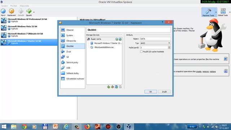Select the VBoxGuestAdditions.iso optical disc
This screenshot has height=130, width=231.
tap(102, 47)
